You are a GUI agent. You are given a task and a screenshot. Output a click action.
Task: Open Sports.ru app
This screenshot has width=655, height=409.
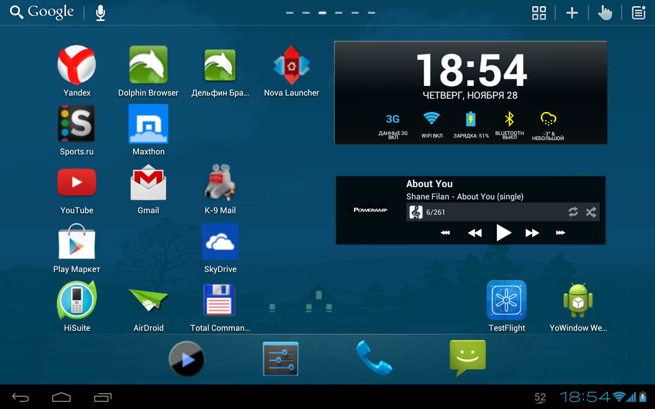click(77, 124)
